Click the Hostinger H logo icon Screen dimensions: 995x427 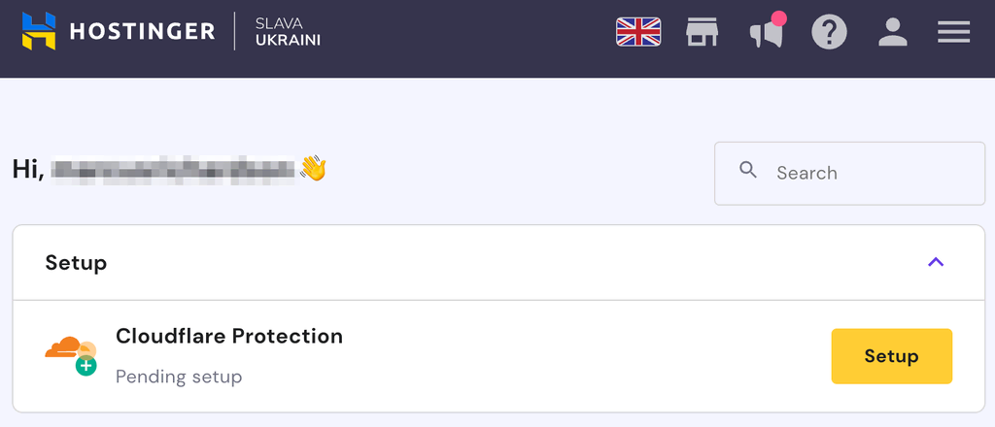39,32
